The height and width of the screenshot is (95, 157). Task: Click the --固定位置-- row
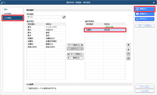(105, 27)
